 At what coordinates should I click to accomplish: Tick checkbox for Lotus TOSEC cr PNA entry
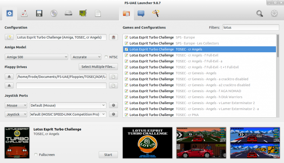pos(126,115)
